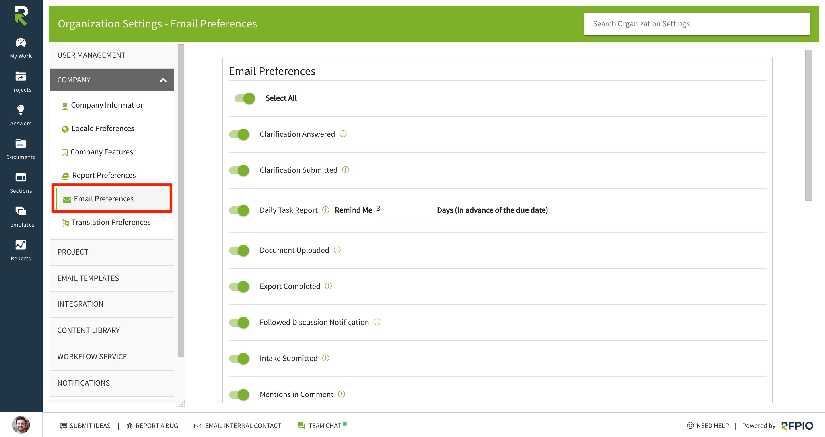Click the Need Help lifebuoy icon
The height and width of the screenshot is (437, 825).
(x=690, y=426)
